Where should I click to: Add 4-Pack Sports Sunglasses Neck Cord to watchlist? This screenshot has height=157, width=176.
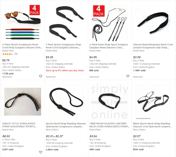40,76
